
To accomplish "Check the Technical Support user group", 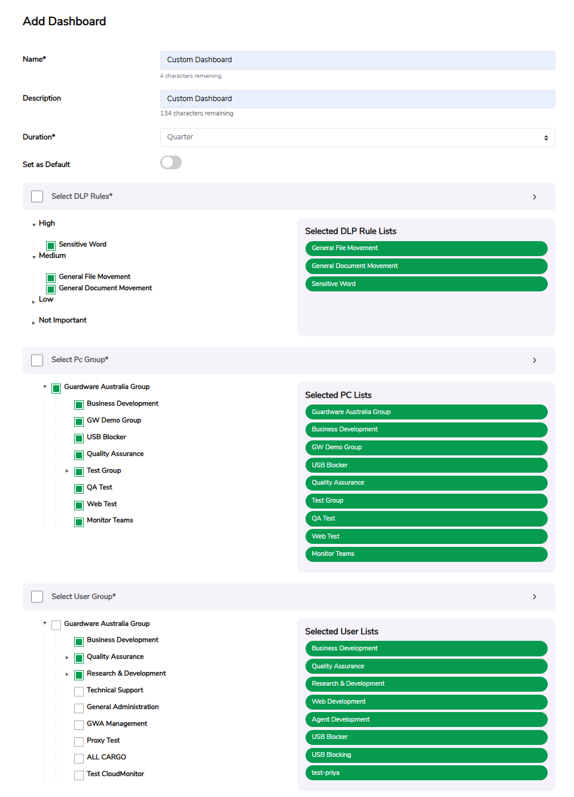I will [x=78, y=691].
